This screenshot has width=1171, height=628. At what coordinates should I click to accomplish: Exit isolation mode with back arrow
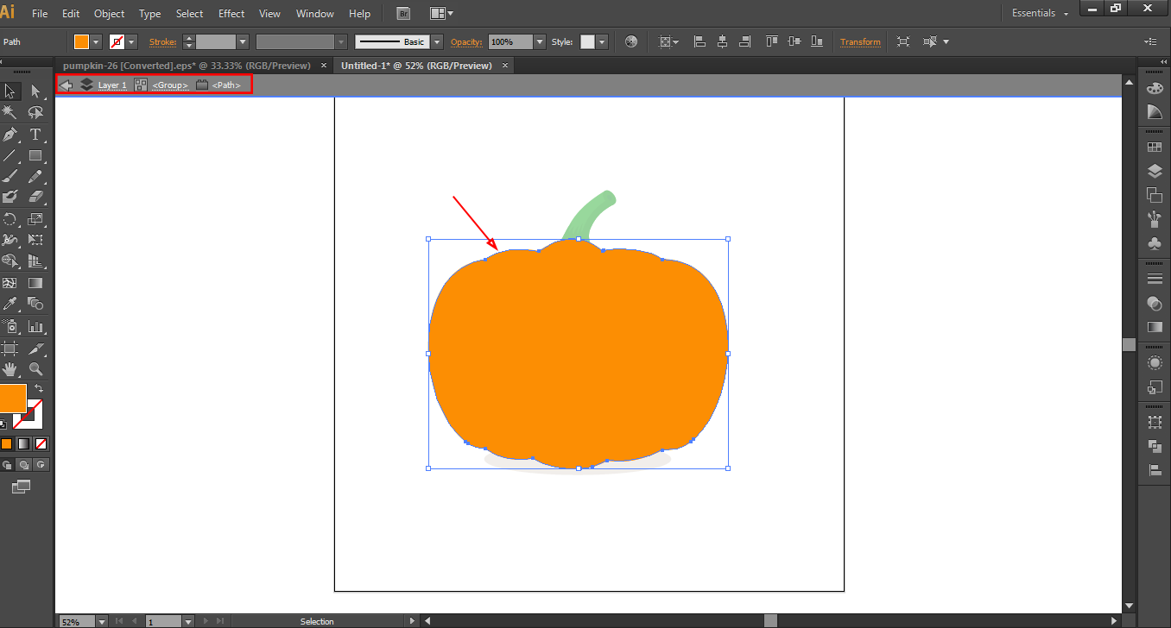point(66,85)
